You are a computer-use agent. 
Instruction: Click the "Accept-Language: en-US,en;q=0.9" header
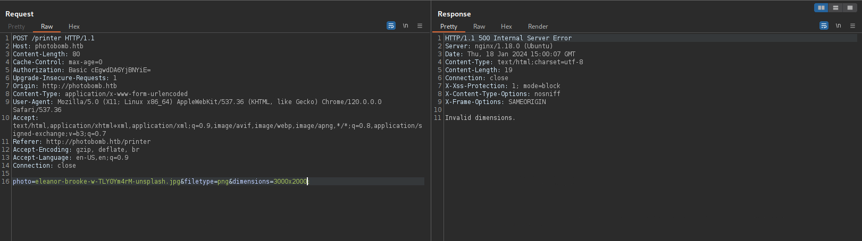[x=71, y=158]
